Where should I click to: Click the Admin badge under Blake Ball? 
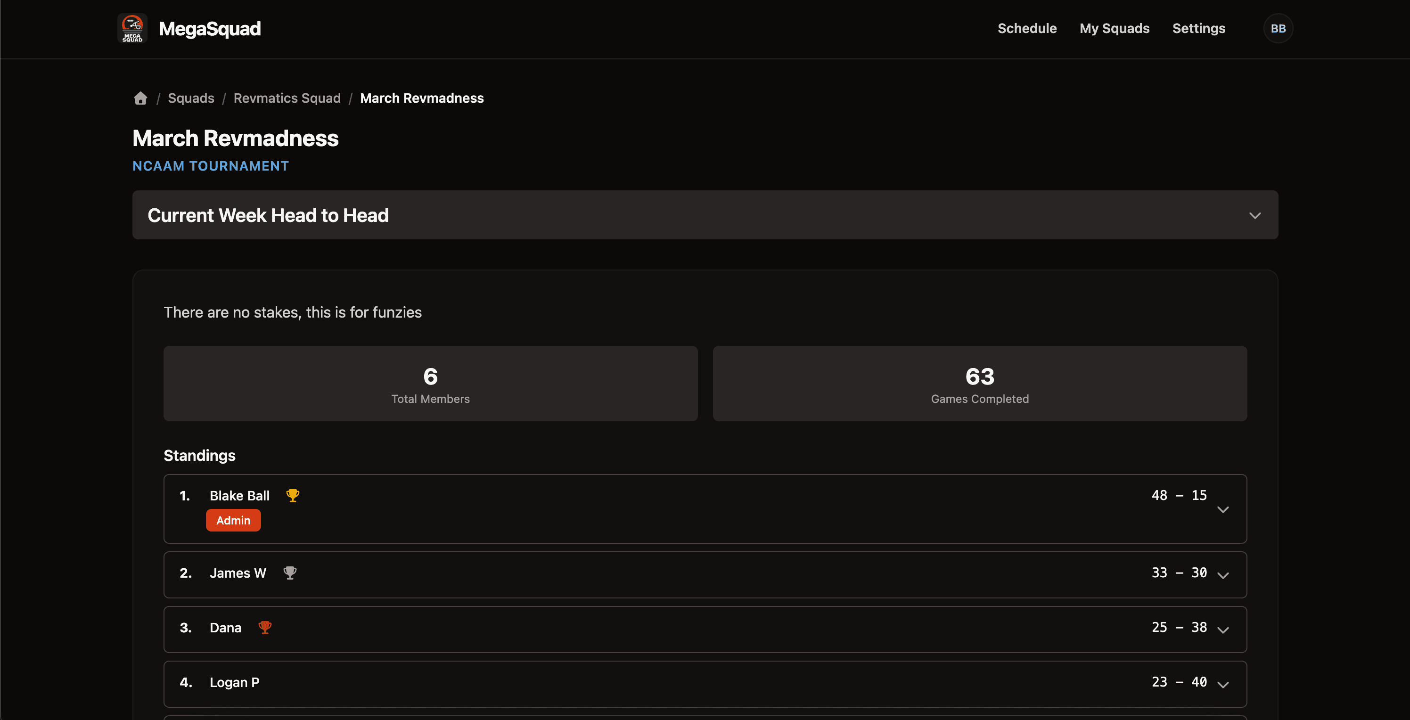[x=233, y=520]
